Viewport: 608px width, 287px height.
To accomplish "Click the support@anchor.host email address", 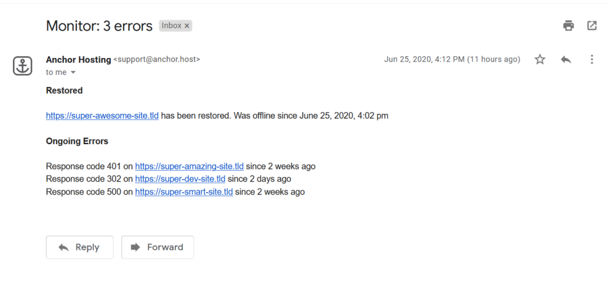I will (x=157, y=60).
